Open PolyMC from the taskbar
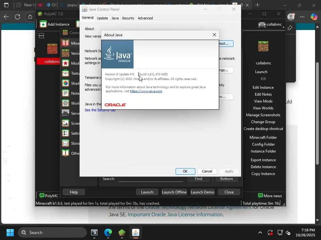The image size is (321, 240). [122, 232]
